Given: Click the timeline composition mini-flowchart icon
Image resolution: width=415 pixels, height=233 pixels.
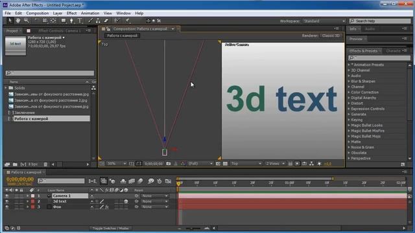Looking at the screenshot, I should 92,181.
